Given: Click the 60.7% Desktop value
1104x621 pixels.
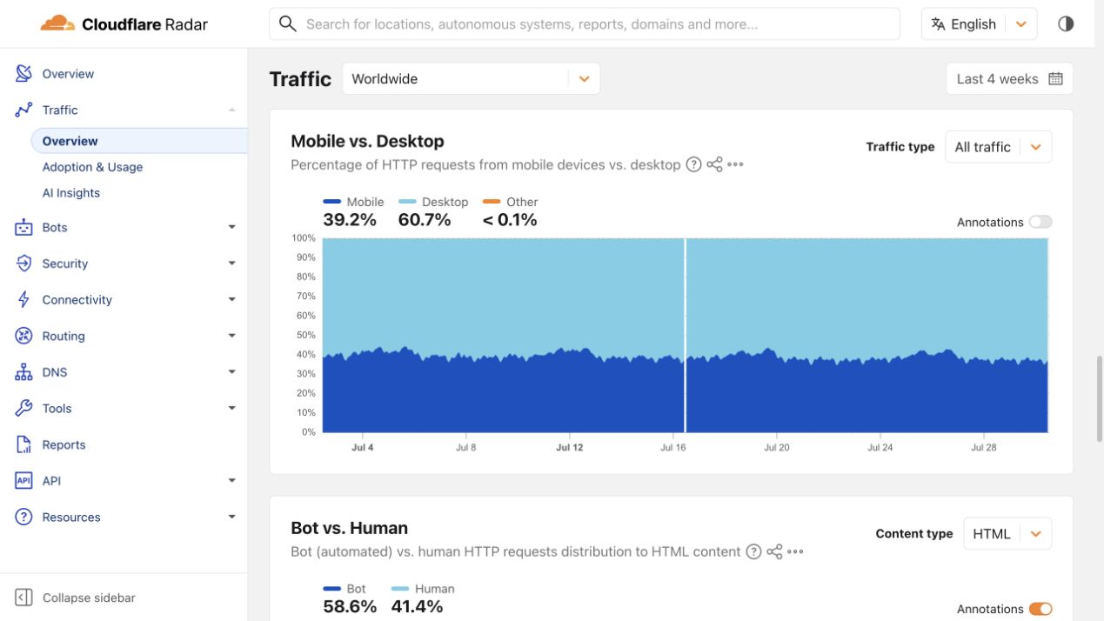Looking at the screenshot, I should (425, 220).
